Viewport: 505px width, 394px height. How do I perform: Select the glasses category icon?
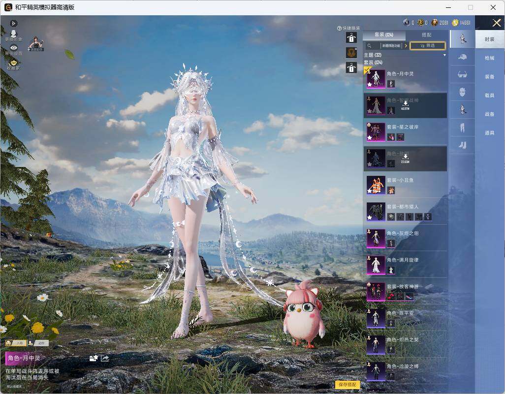point(463,74)
